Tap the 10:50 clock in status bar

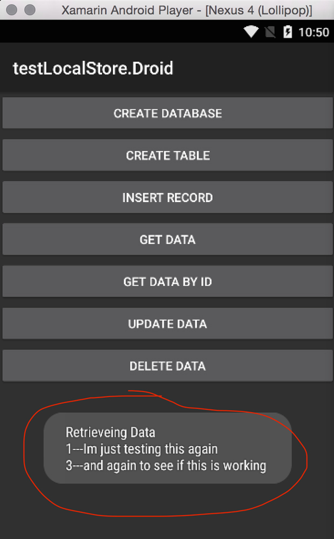click(x=313, y=32)
